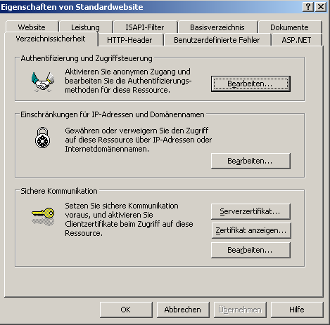This screenshot has height=325, width=330.
Task: Click the Abbrechen button
Action: (183, 310)
